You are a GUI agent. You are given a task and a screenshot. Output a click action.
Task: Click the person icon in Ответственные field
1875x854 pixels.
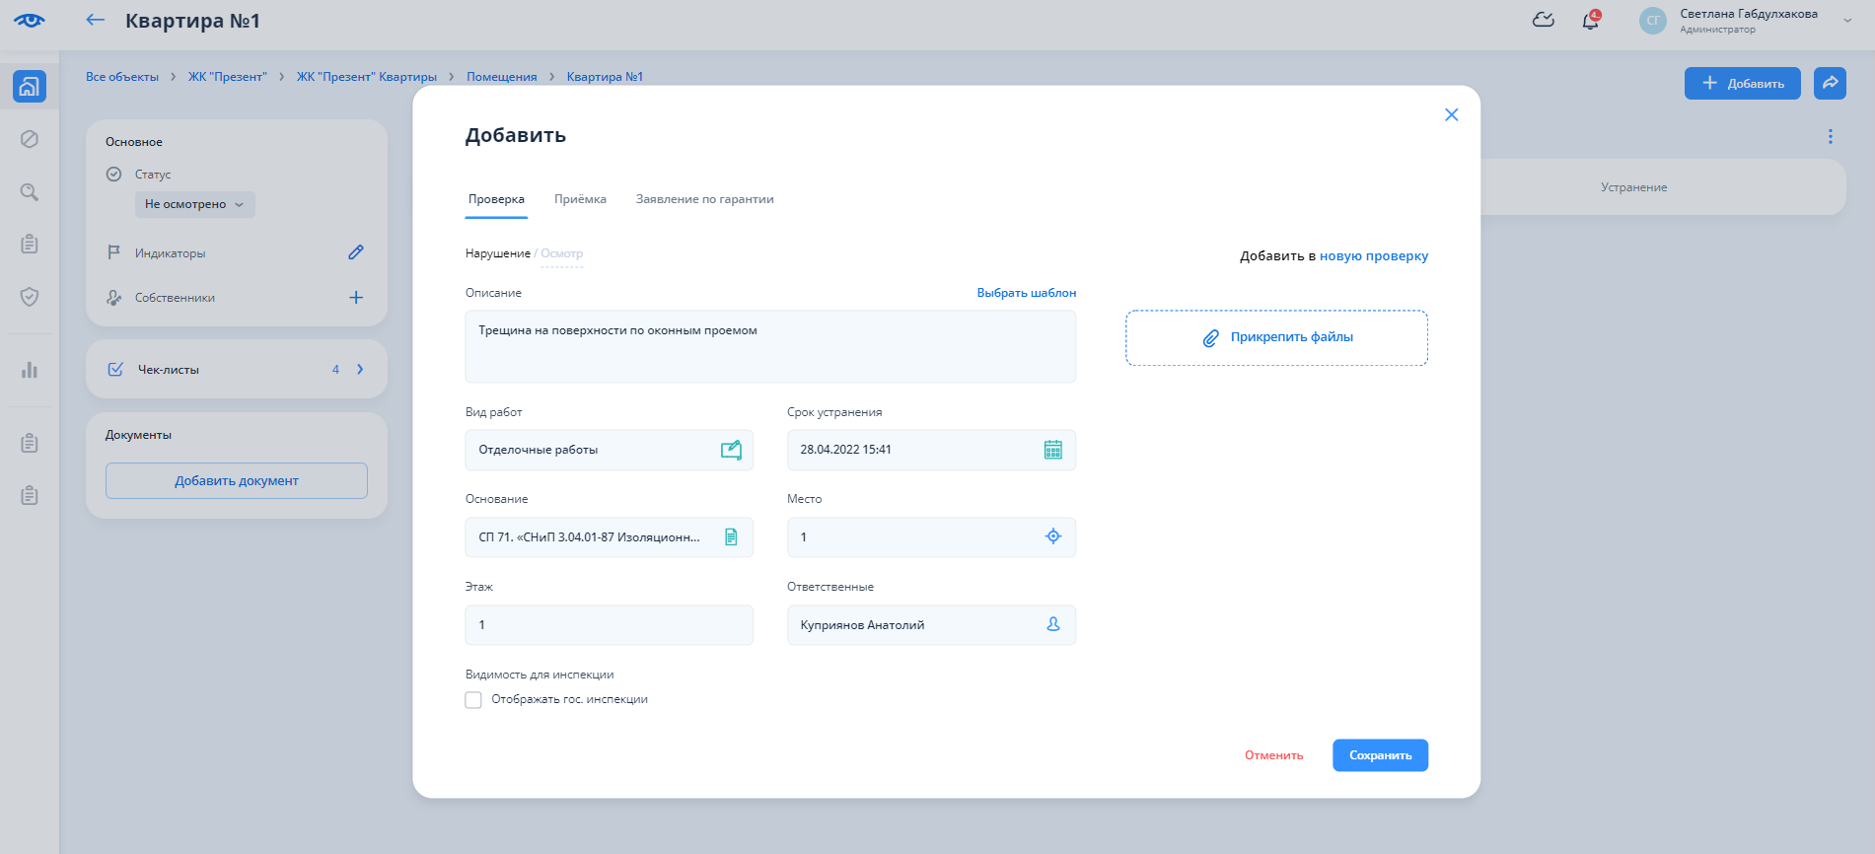coord(1052,624)
